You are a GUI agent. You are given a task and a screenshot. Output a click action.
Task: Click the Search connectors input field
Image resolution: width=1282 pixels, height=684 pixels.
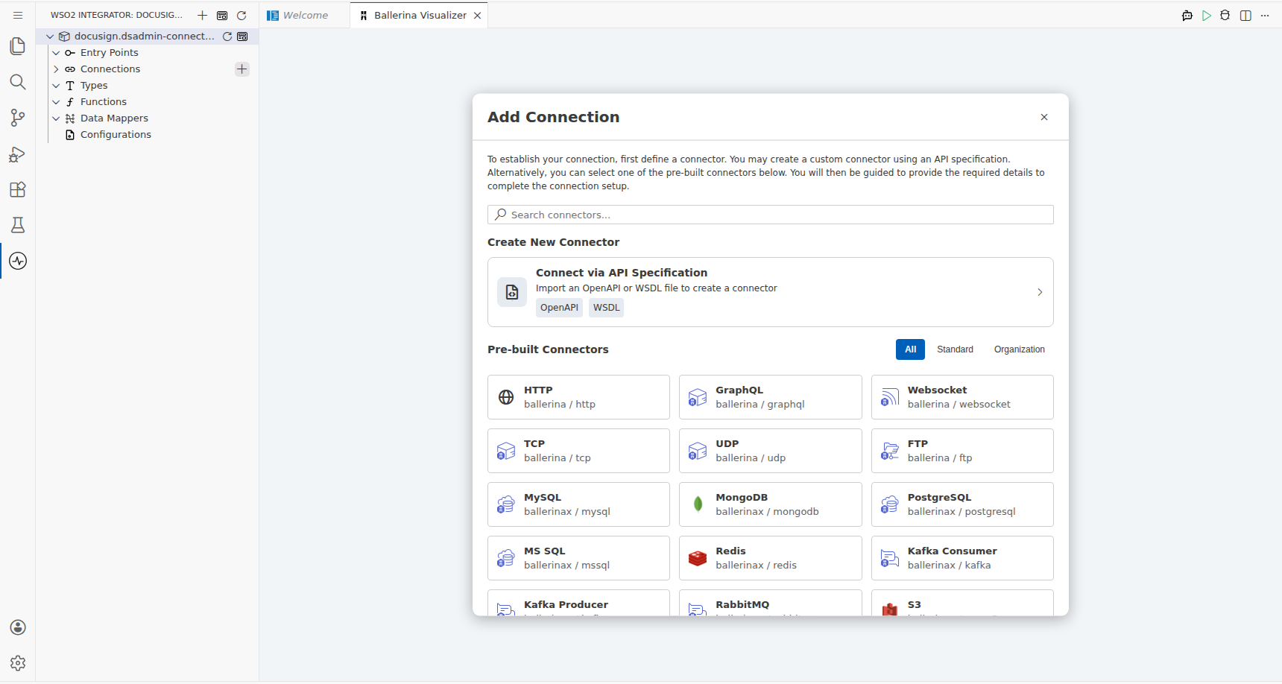click(x=771, y=215)
